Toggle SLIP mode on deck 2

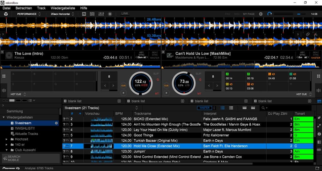(198, 74)
